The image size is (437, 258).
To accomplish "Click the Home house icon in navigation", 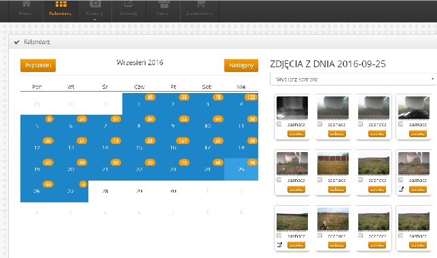I will (x=26, y=3).
